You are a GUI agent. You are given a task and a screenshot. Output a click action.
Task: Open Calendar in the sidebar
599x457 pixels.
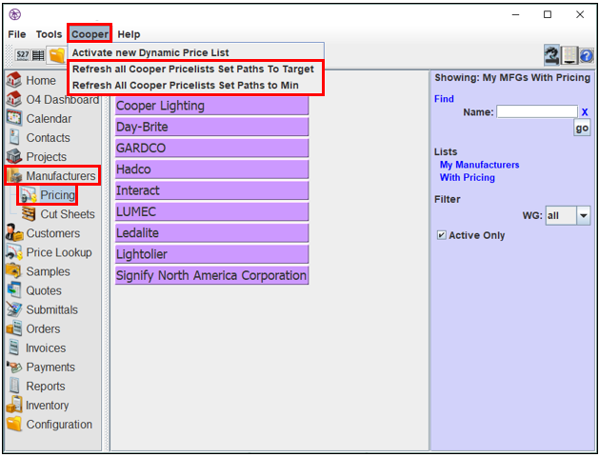pos(39,118)
